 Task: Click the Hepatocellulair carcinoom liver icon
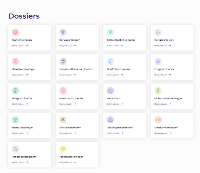click(63, 62)
